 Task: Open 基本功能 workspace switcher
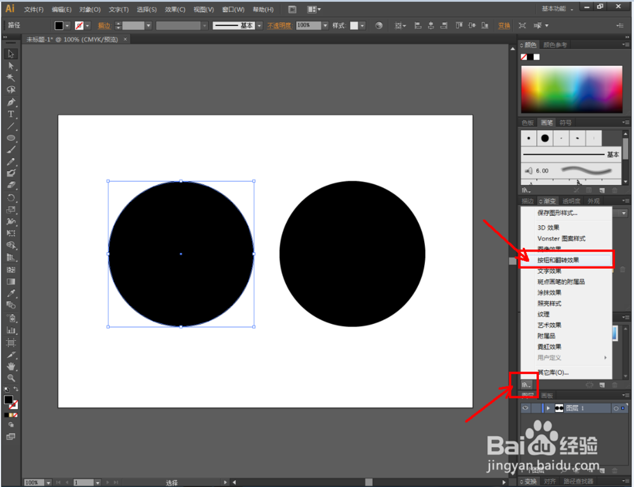click(557, 9)
